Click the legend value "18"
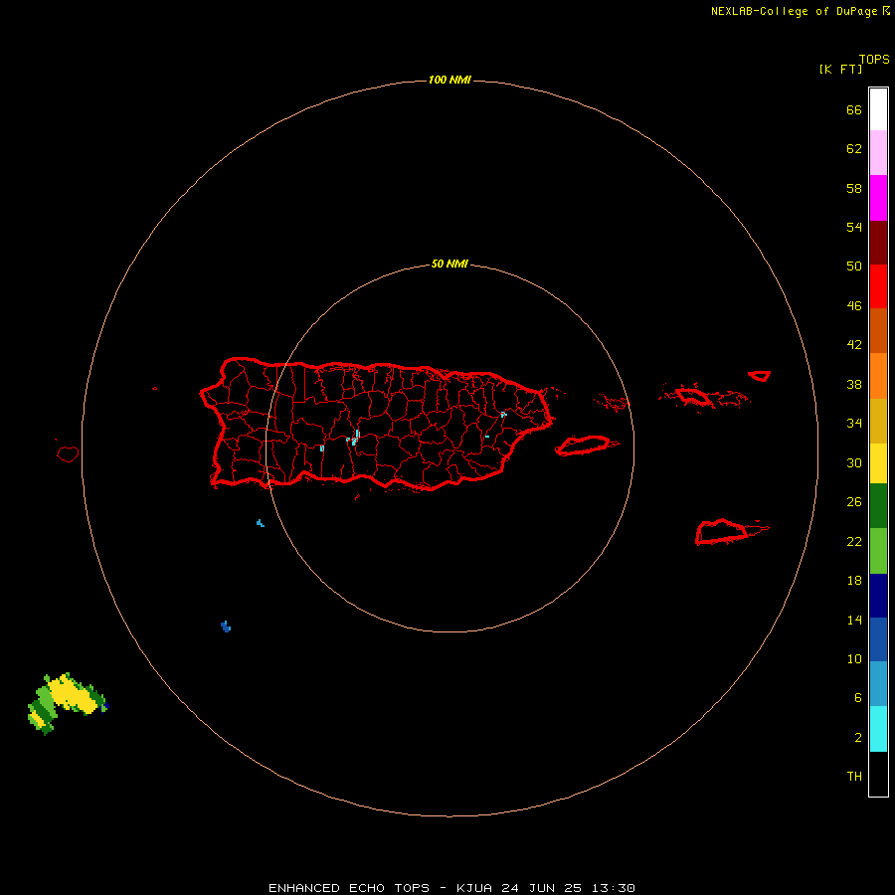This screenshot has width=895, height=895. [854, 581]
